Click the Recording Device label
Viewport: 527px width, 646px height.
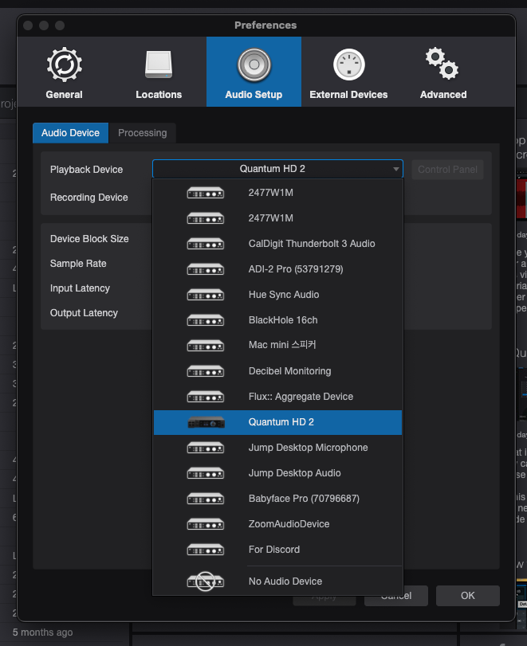tap(89, 198)
